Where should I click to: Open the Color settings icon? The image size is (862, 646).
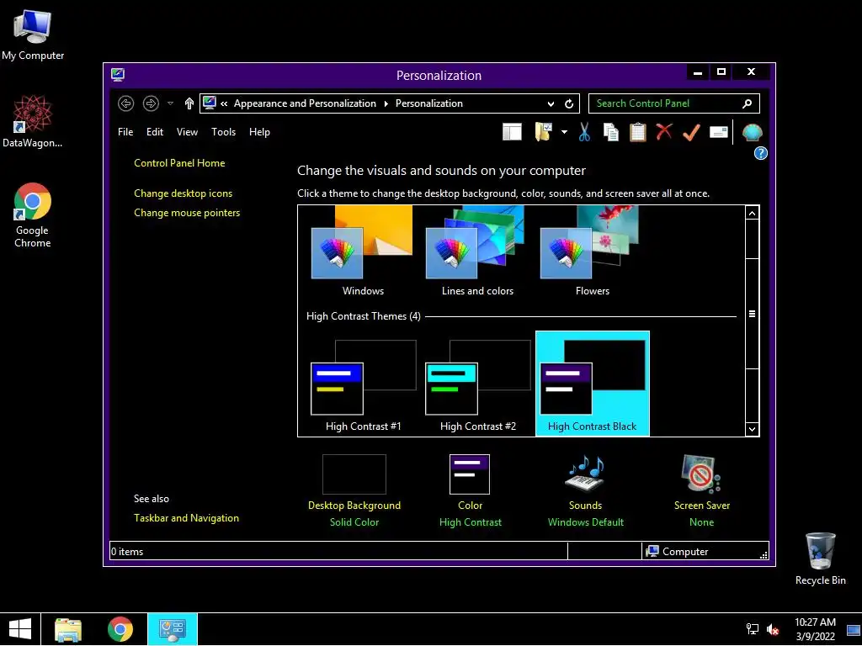(470, 474)
